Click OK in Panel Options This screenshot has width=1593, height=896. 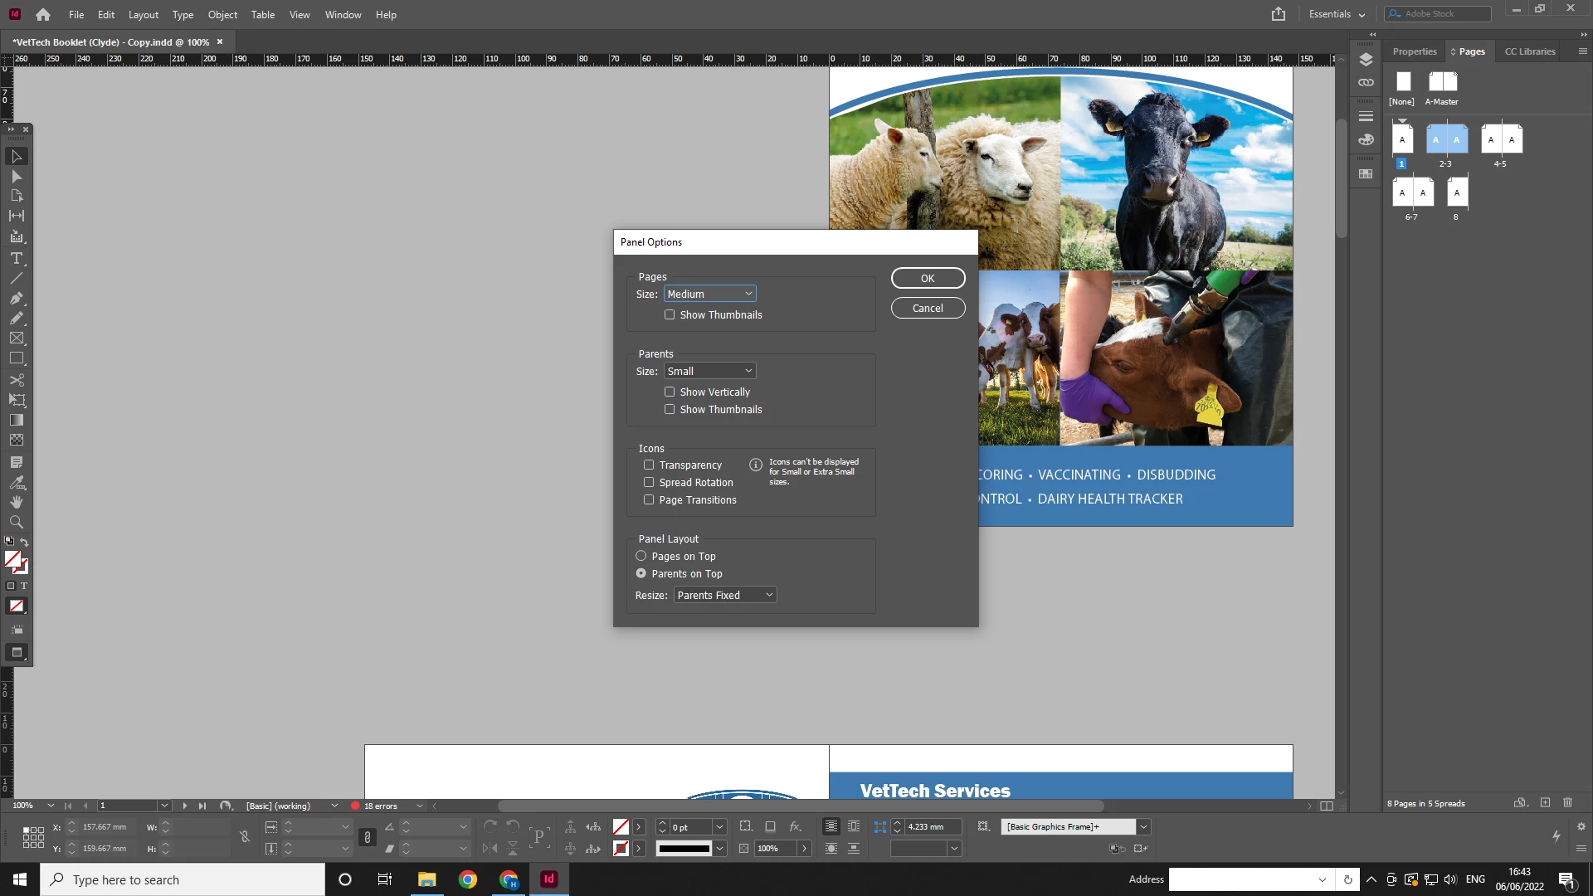click(x=928, y=278)
